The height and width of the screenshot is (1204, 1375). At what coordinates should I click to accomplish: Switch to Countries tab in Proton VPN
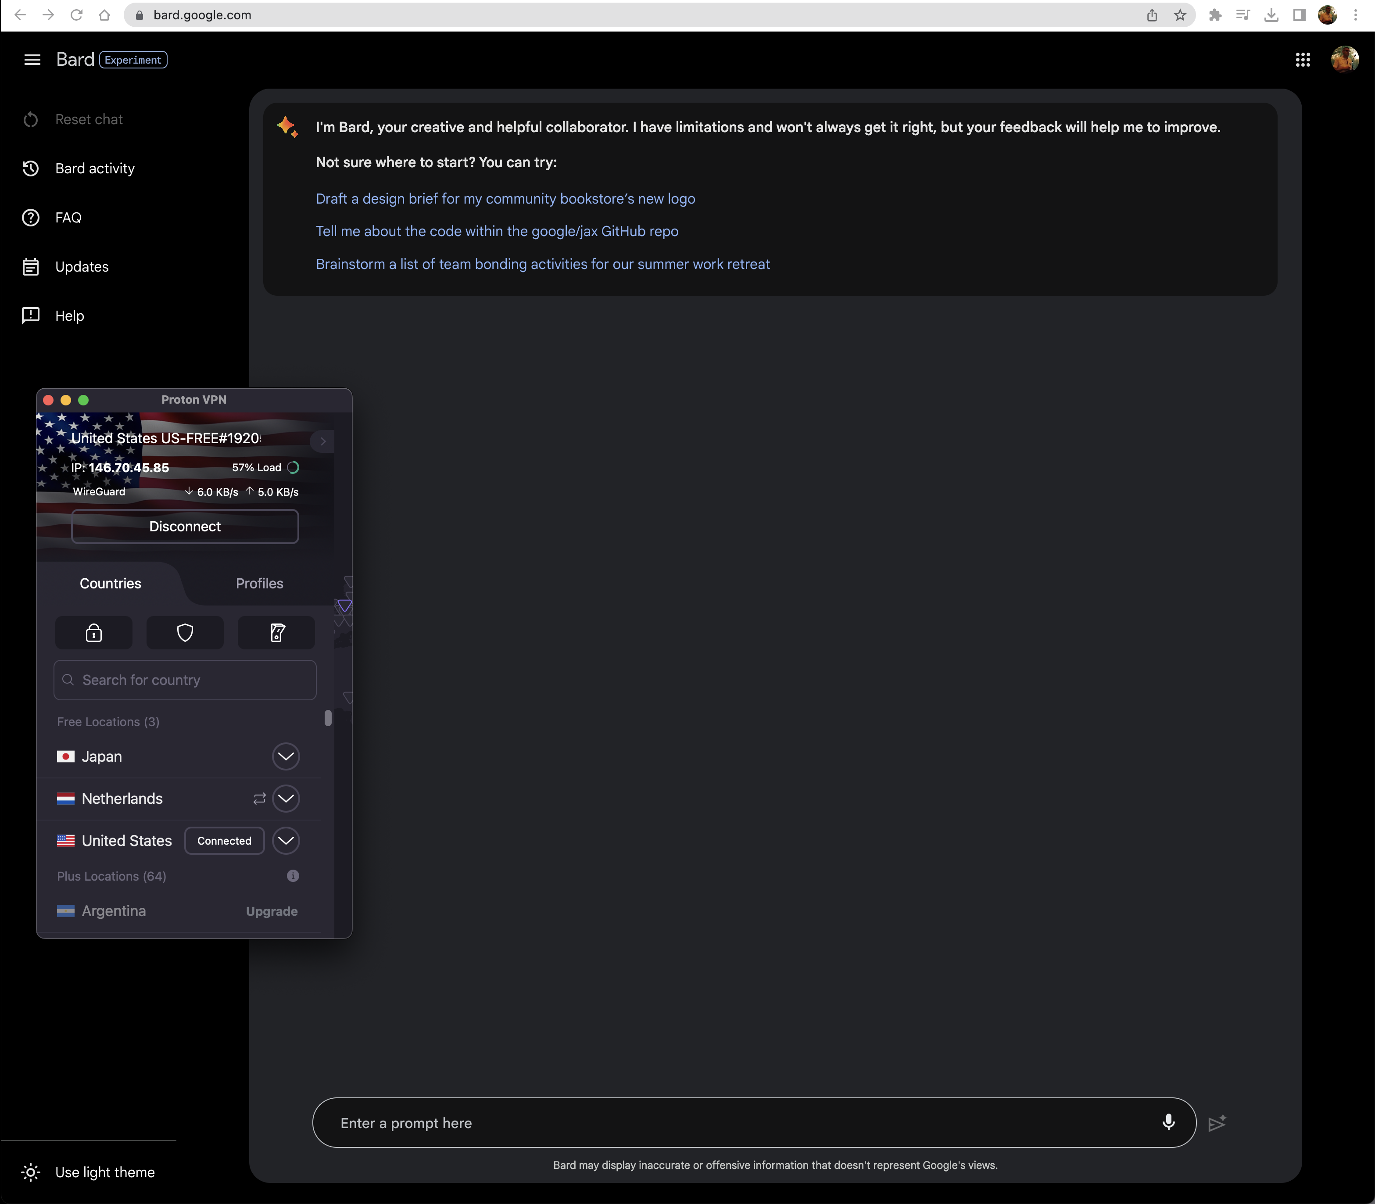coord(110,584)
